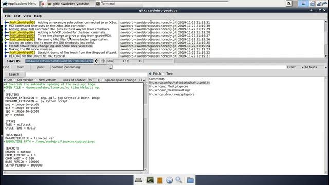Click the commit list vertical scrollbar

[325, 39]
